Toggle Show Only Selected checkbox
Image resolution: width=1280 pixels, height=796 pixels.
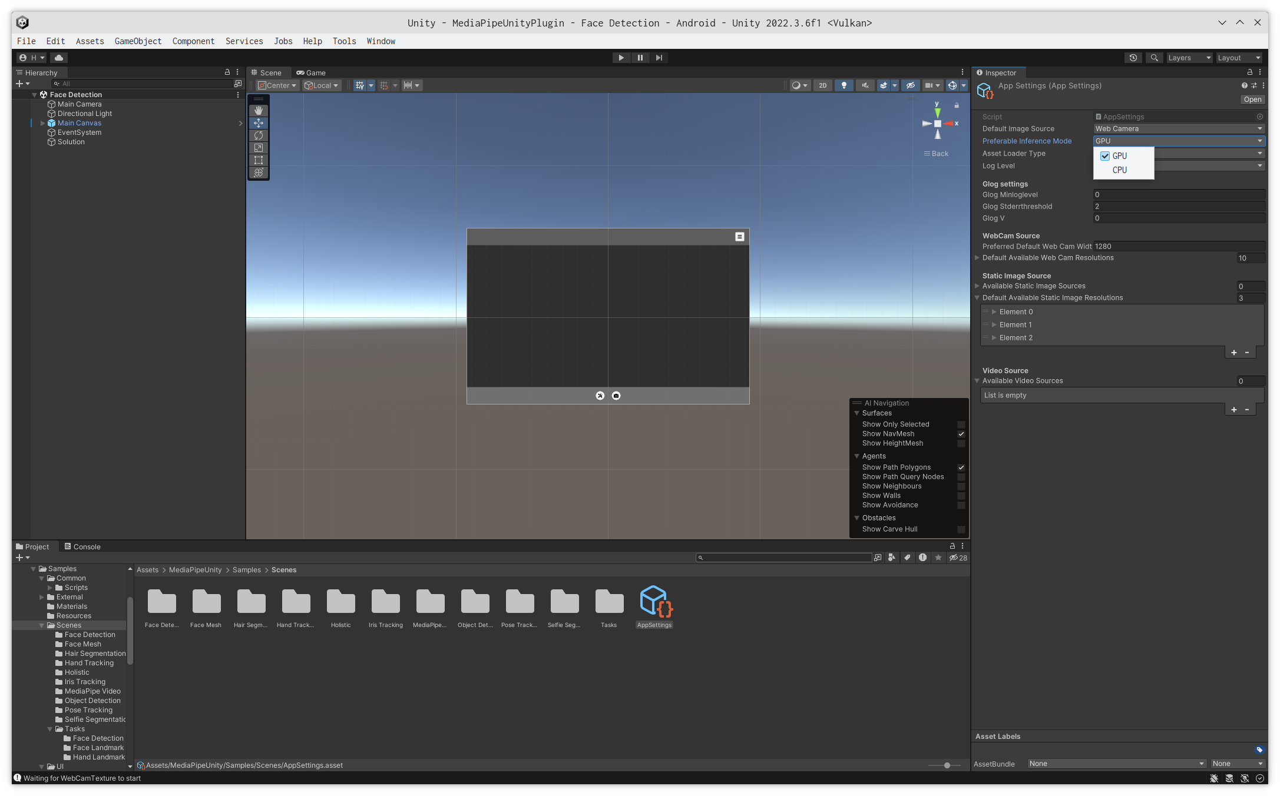coord(961,424)
